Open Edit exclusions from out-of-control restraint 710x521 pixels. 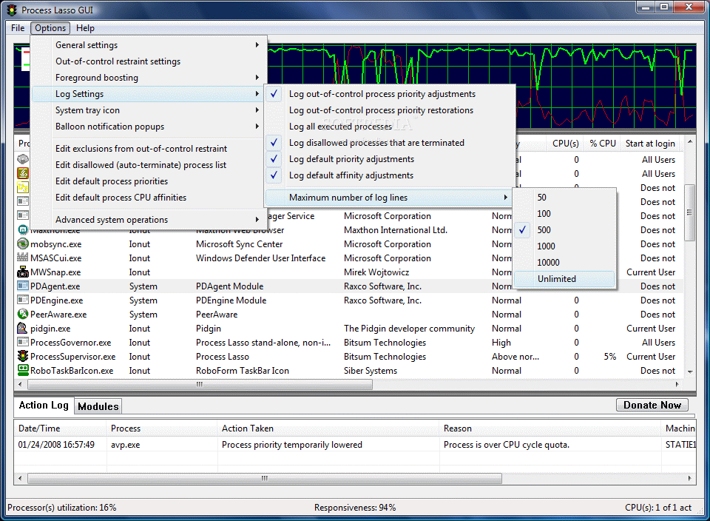coord(148,149)
